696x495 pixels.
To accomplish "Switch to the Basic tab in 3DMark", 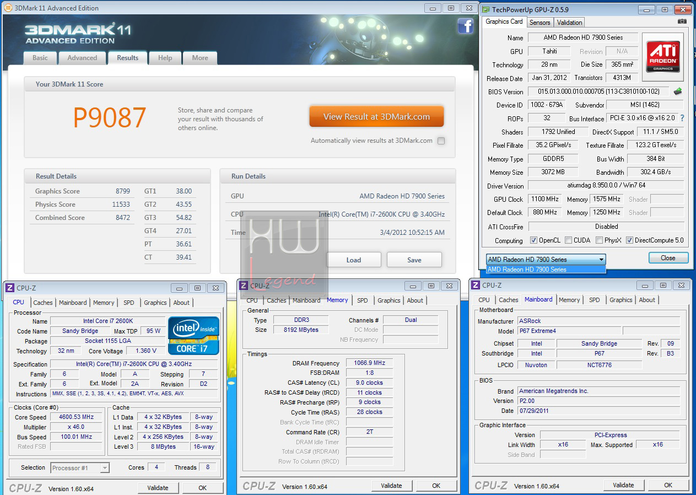I will (x=40, y=58).
